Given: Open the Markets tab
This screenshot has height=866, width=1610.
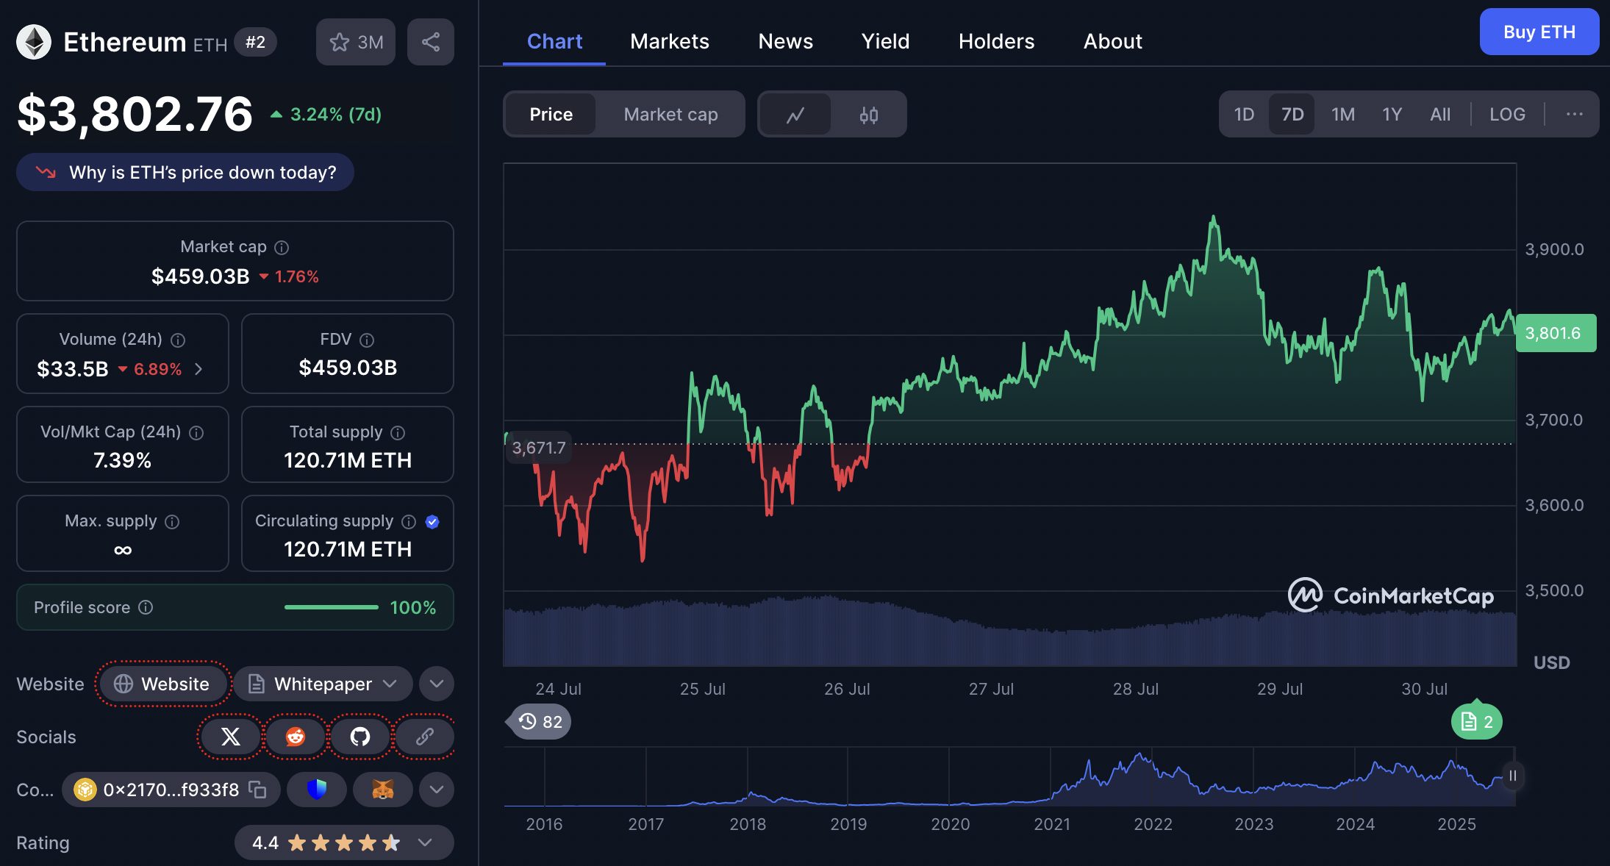Looking at the screenshot, I should click(670, 41).
